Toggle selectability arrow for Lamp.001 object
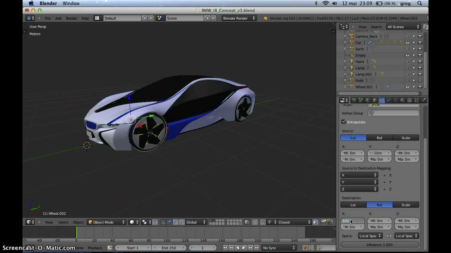Image resolution: width=451 pixels, height=253 pixels. [x=414, y=74]
